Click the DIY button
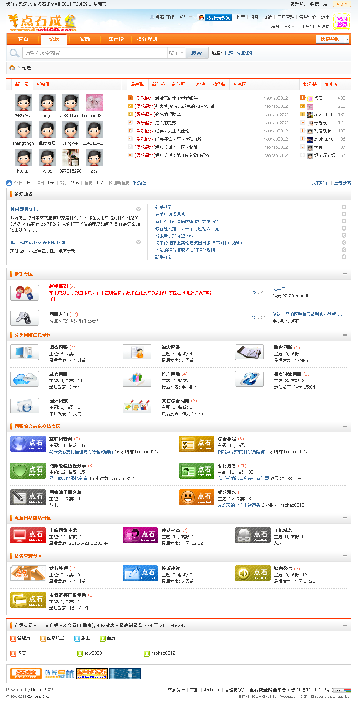Screen dimensions: 358x707 pos(342,4)
